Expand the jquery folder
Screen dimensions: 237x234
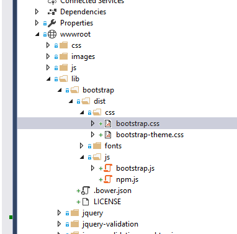59,213
